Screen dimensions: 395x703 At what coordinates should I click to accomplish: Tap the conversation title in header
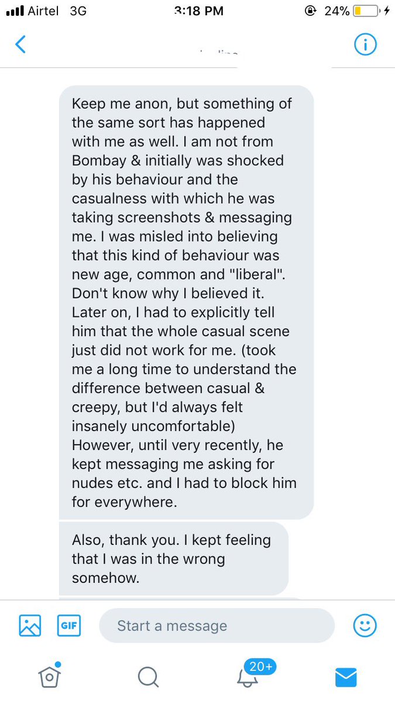click(219, 52)
